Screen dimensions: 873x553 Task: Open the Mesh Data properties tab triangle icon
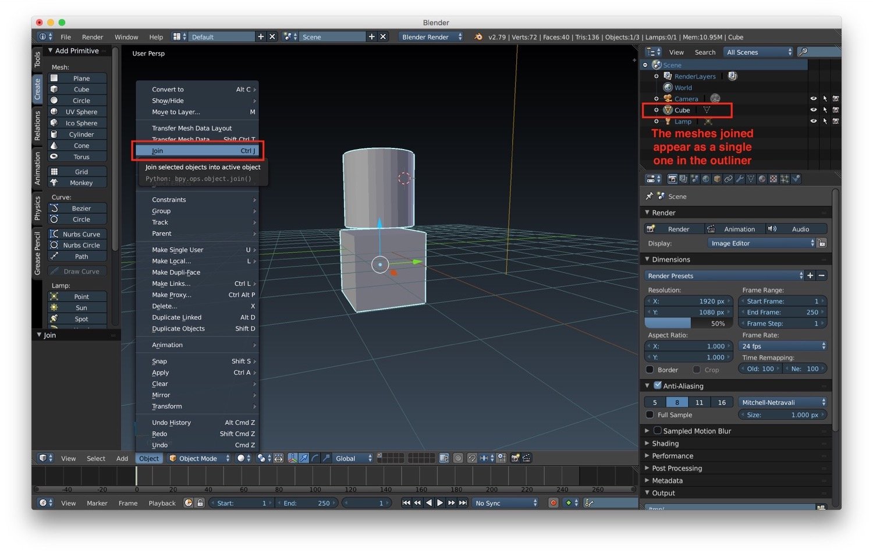point(751,179)
